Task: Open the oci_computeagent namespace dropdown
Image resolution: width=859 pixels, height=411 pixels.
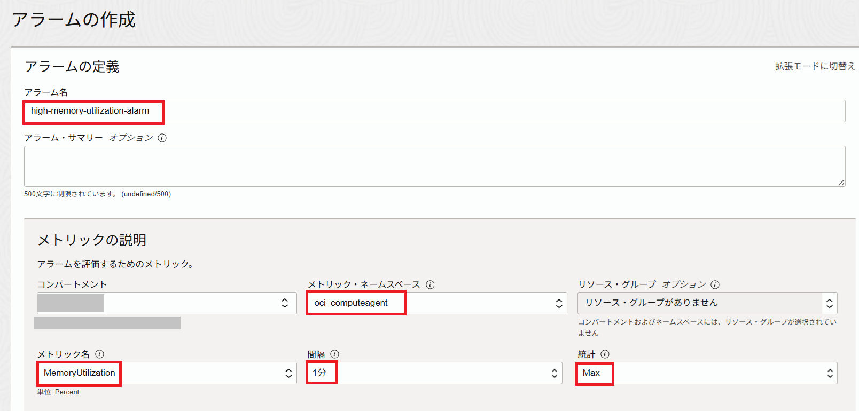Action: pyautogui.click(x=436, y=303)
